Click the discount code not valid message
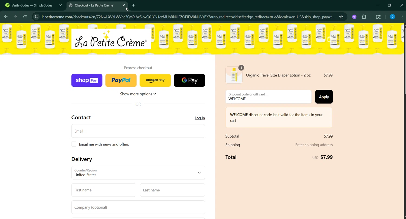 click(279, 118)
